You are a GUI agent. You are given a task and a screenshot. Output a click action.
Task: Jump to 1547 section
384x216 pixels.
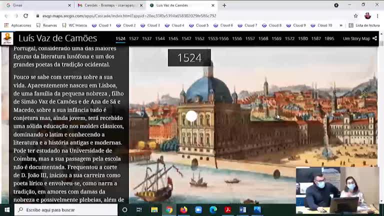(186, 38)
